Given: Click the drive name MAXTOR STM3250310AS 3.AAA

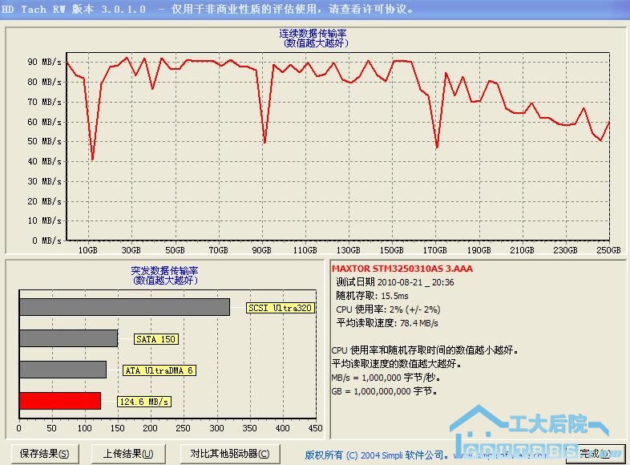Looking at the screenshot, I should (x=402, y=269).
